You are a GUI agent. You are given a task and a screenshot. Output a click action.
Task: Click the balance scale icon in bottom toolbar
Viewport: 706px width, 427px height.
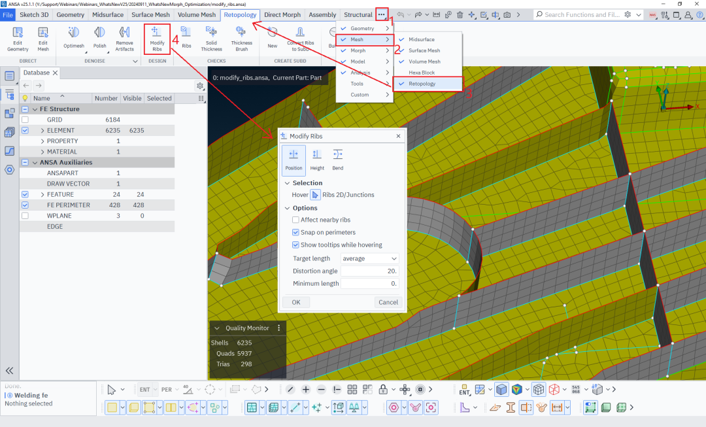point(354,407)
